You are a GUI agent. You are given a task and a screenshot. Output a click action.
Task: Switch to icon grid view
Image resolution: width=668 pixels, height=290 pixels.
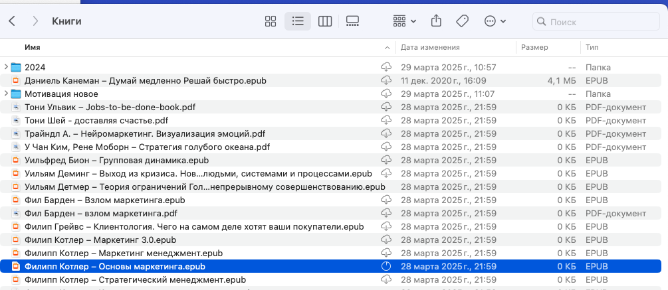pyautogui.click(x=271, y=21)
